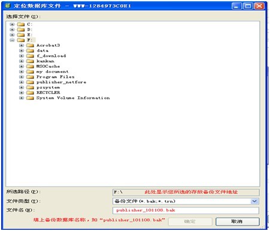Select the my document folder
Viewport: 270px width, 231px height.
(x=52, y=72)
